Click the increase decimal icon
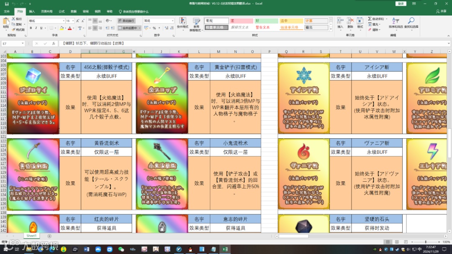Viewport: 452px width, 254px height. 166,28
